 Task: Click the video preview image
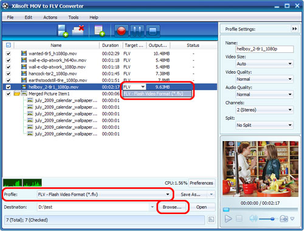tap(260, 168)
